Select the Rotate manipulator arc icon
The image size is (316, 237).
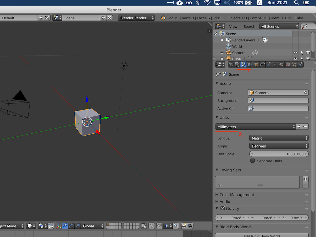(x=71, y=226)
